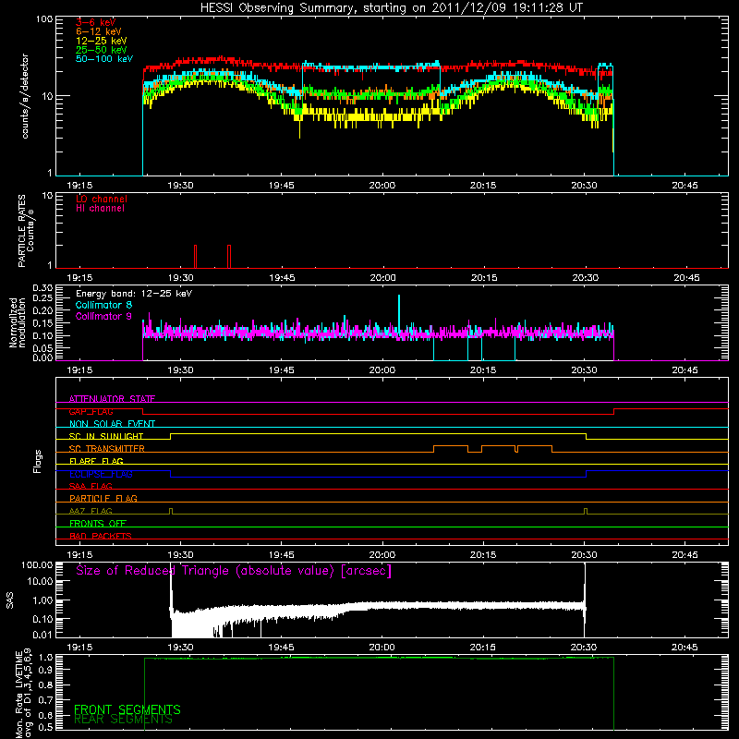Click the Energy band: 12-25 keV label
Viewport: 739px width, 739px height.
(x=134, y=294)
